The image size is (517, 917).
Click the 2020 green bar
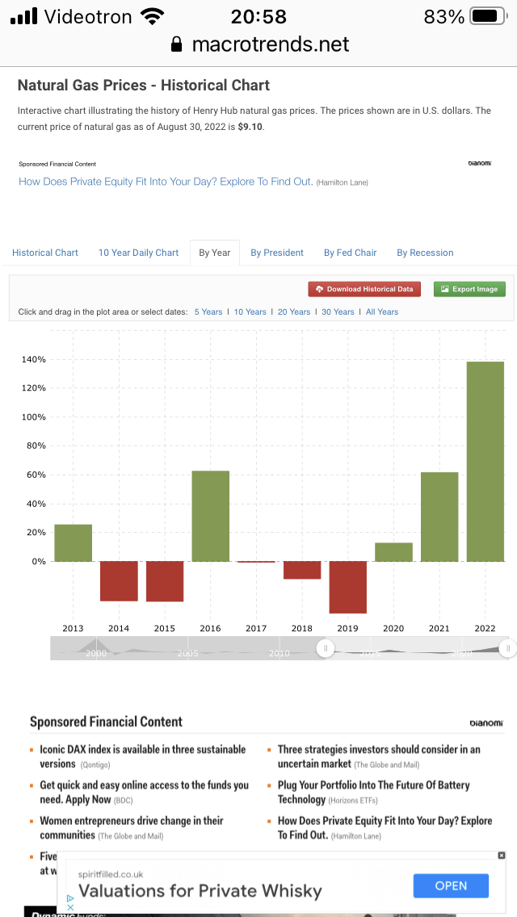393,552
